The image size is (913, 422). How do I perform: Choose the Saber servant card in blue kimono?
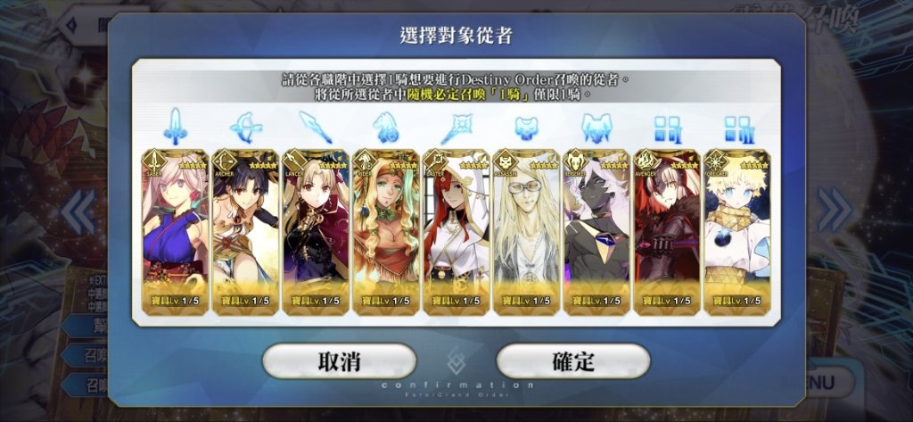[x=176, y=233]
